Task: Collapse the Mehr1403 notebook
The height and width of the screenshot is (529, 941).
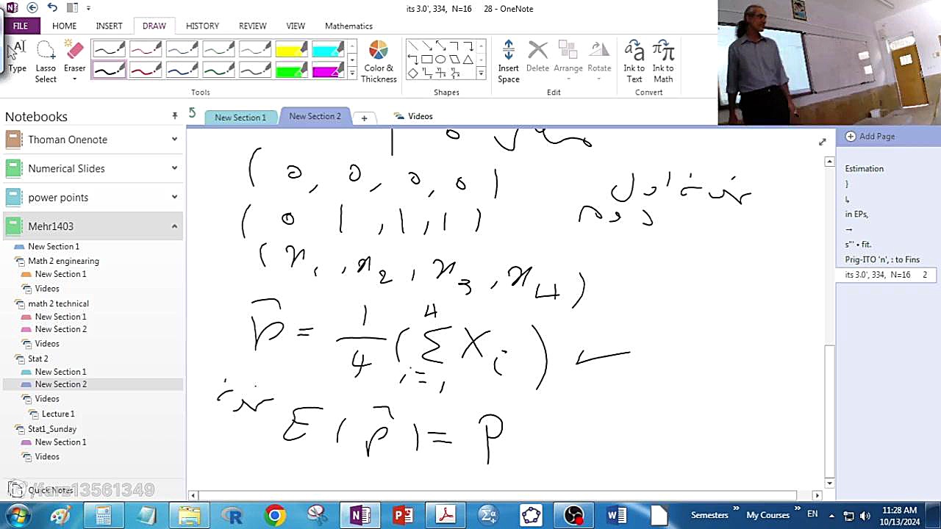Action: pyautogui.click(x=174, y=226)
